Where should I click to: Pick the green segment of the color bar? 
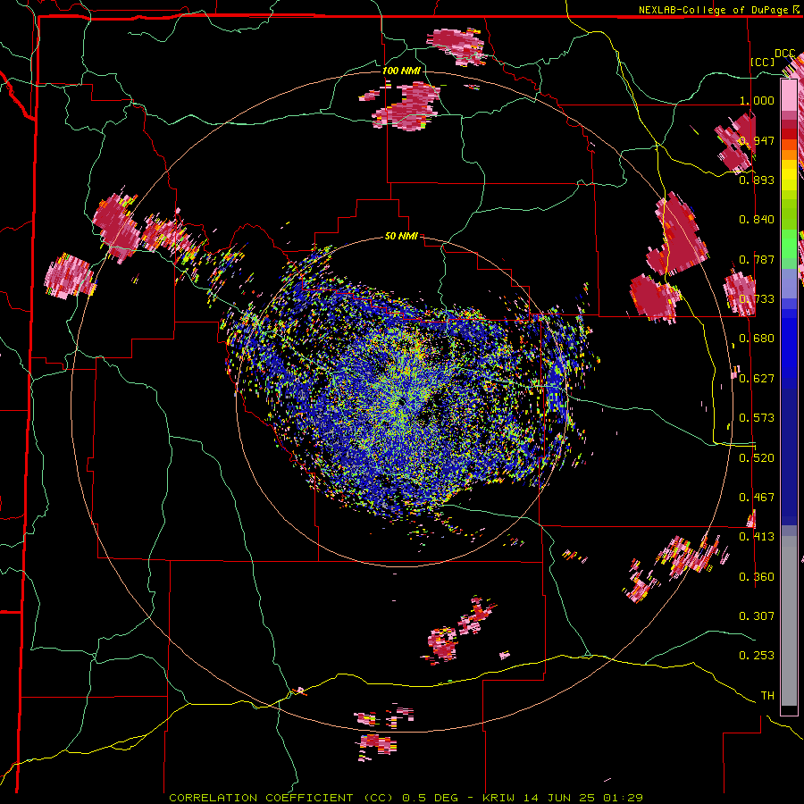789,245
